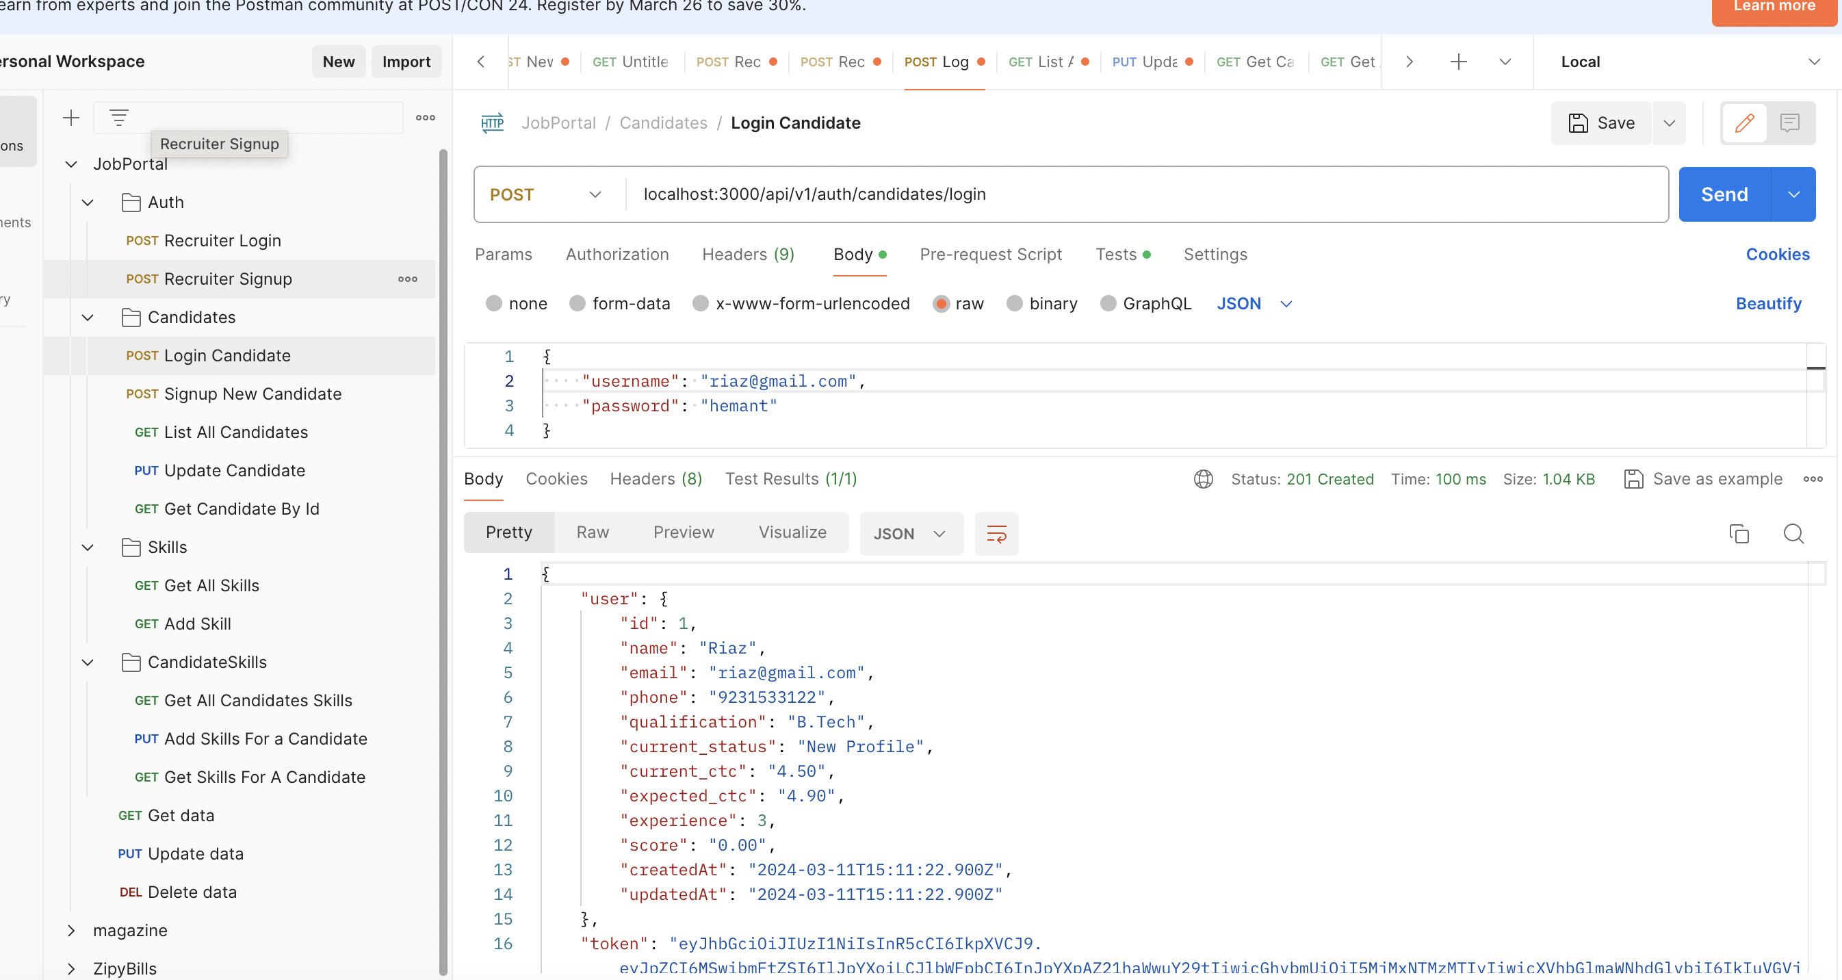Click the sidebar filter icon
The image size is (1842, 980).
pyautogui.click(x=118, y=117)
